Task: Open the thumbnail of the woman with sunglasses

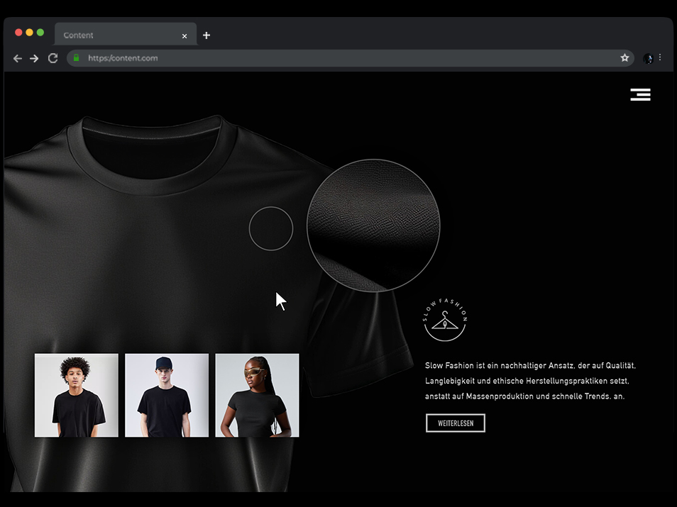Action: tap(257, 395)
